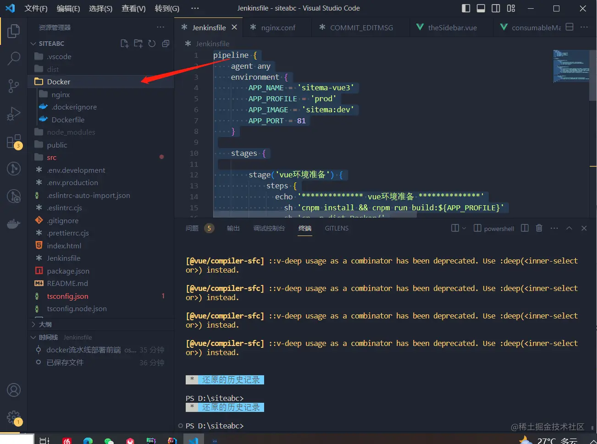Screen dimensions: 597x444
Task: Open VS Code from the Windows taskbar
Action: tap(193, 440)
